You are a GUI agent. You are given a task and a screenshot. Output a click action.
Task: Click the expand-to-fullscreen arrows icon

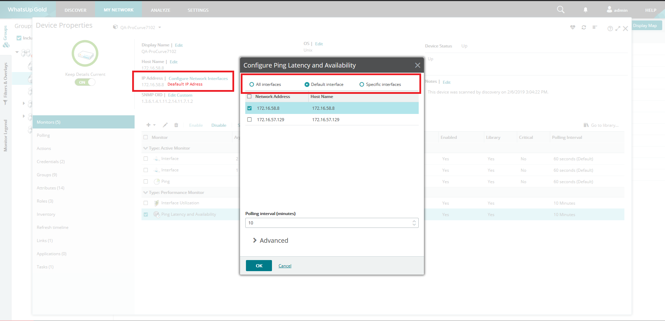[x=618, y=28]
